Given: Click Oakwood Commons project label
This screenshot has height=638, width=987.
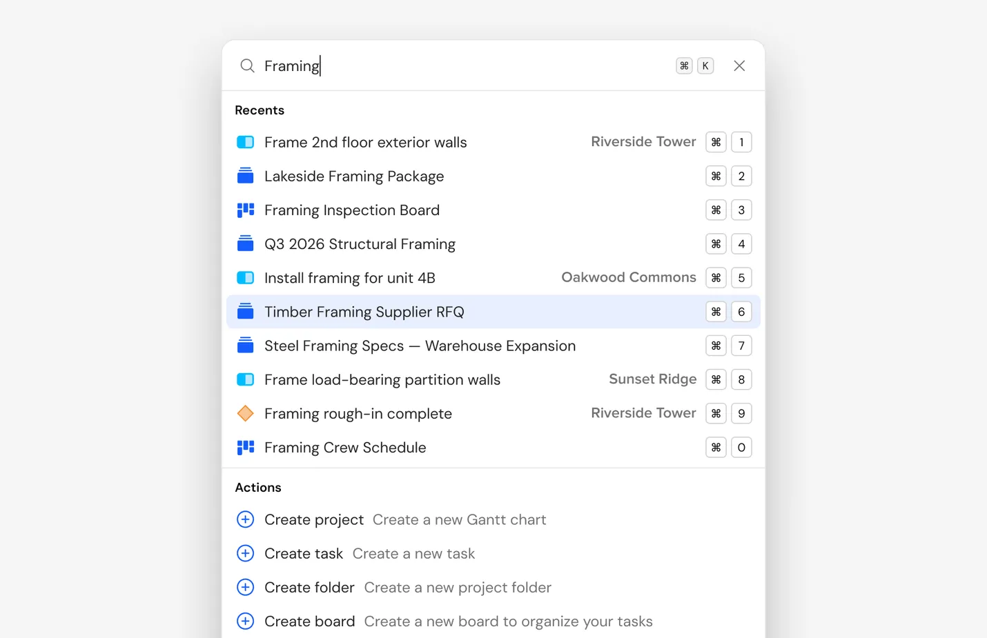Looking at the screenshot, I should (x=629, y=277).
